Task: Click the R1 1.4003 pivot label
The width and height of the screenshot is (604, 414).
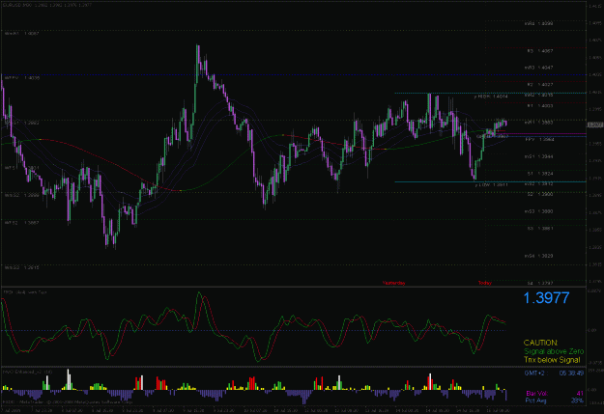Action: click(x=540, y=106)
